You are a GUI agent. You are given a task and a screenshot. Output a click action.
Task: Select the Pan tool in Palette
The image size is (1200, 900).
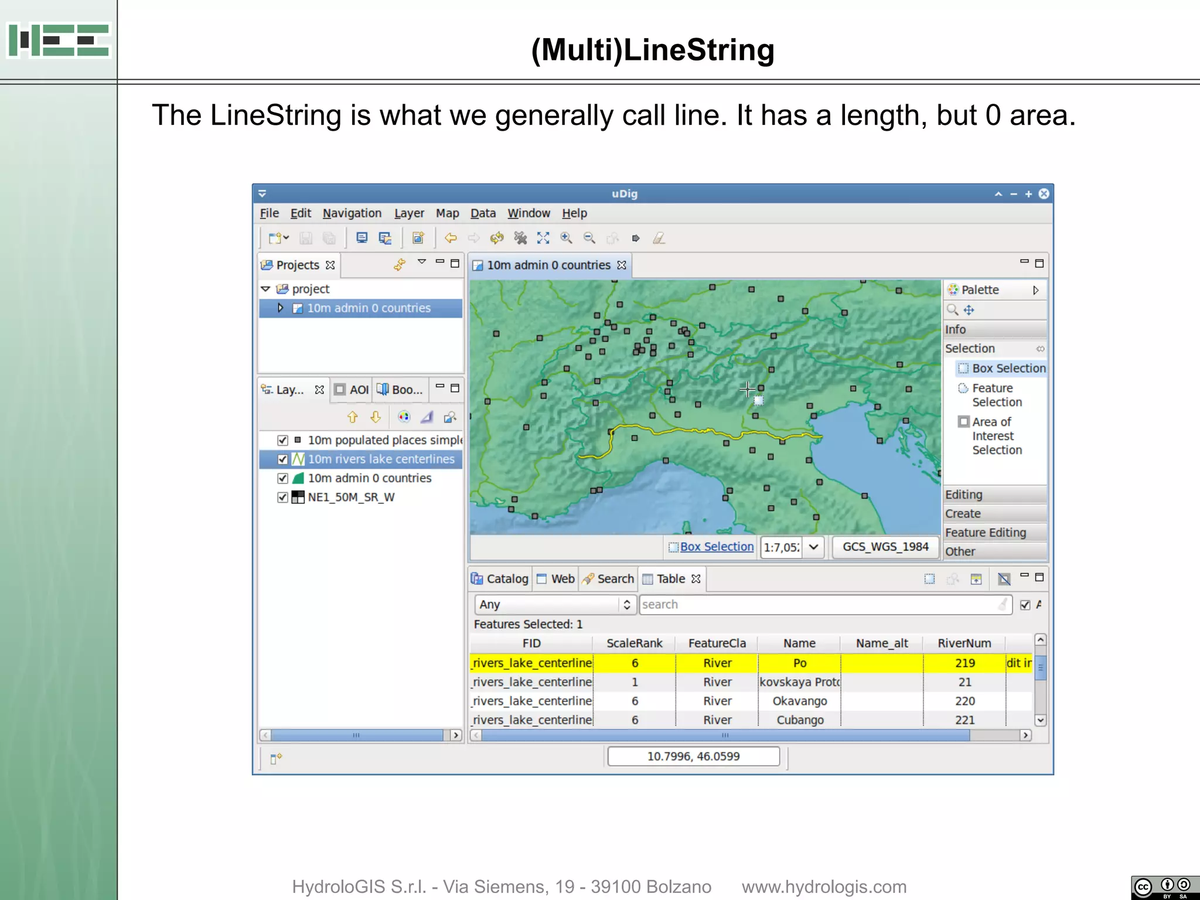tap(969, 309)
